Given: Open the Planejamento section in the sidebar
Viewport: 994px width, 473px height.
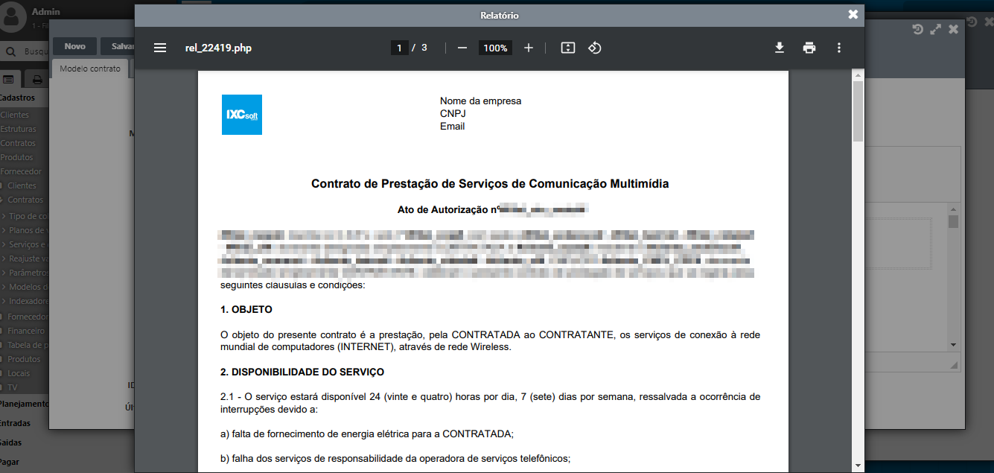Looking at the screenshot, I should pos(25,404).
